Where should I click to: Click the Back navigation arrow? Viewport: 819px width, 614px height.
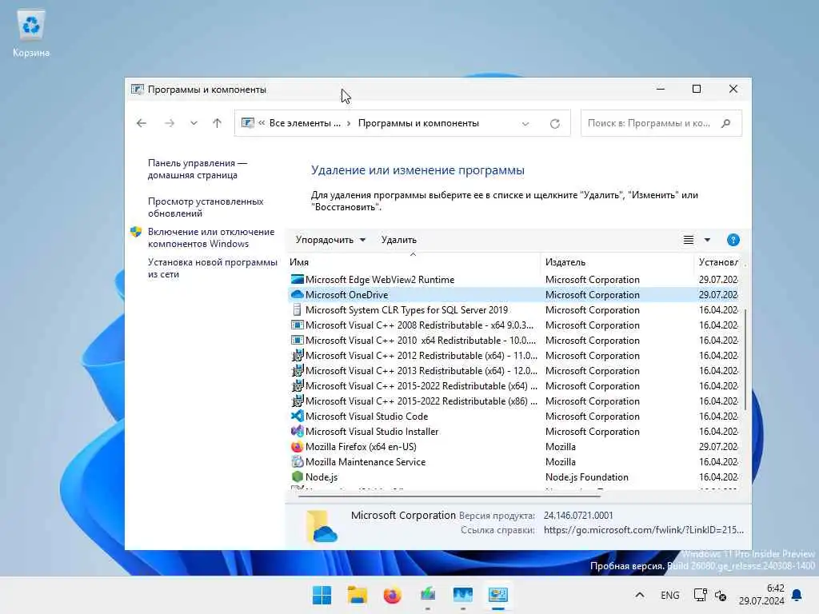coord(142,123)
